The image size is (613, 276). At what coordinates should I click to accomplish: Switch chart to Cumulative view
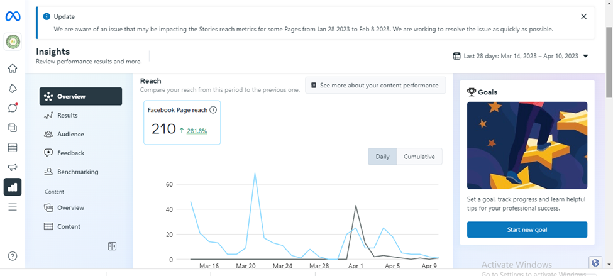[419, 157]
